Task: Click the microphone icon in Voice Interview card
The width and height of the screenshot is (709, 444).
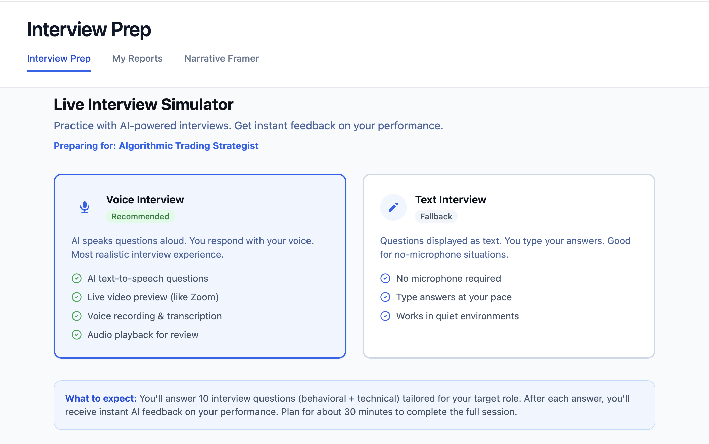Action: pyautogui.click(x=85, y=207)
